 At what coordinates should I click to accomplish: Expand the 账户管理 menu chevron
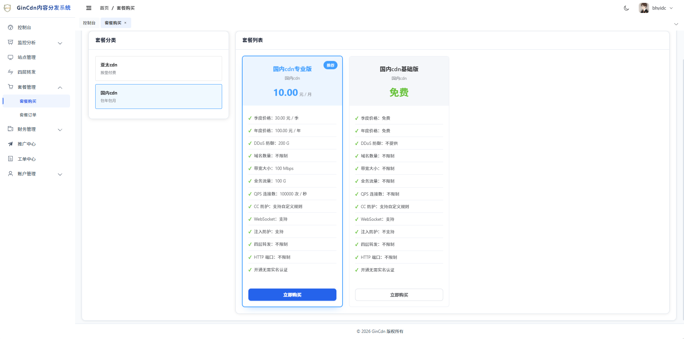(60, 174)
